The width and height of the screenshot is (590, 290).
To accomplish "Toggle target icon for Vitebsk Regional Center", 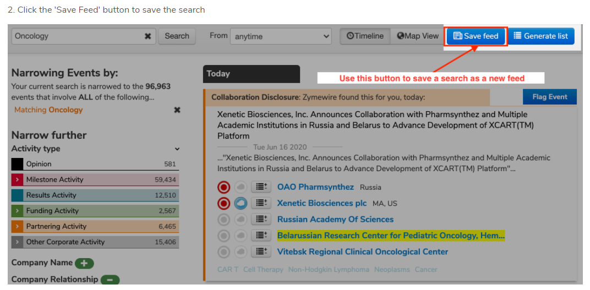I will 223,252.
